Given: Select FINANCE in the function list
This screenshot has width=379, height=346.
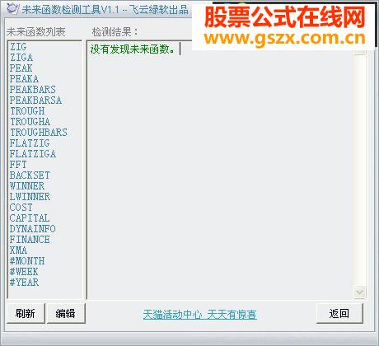Looking at the screenshot, I should click(30, 240).
